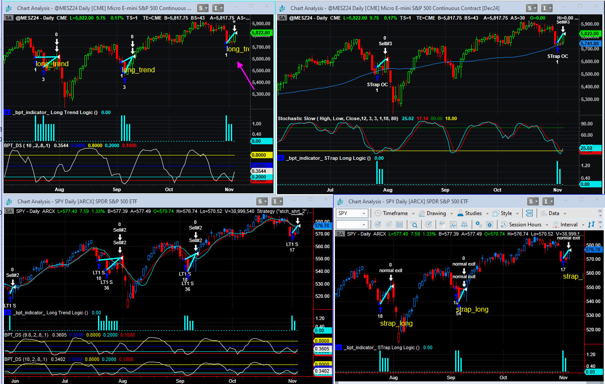The width and height of the screenshot is (605, 384).
Task: Click the magnifier zoom chart icon
Action: click(414, 225)
